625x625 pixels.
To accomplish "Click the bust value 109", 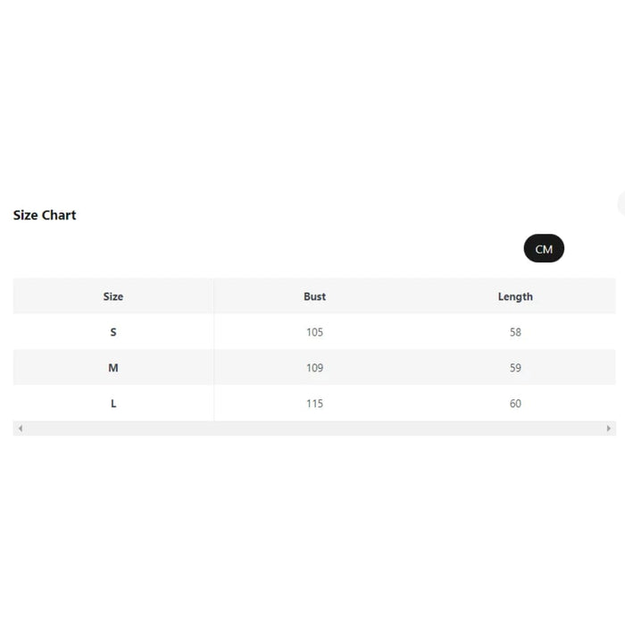I will (314, 368).
